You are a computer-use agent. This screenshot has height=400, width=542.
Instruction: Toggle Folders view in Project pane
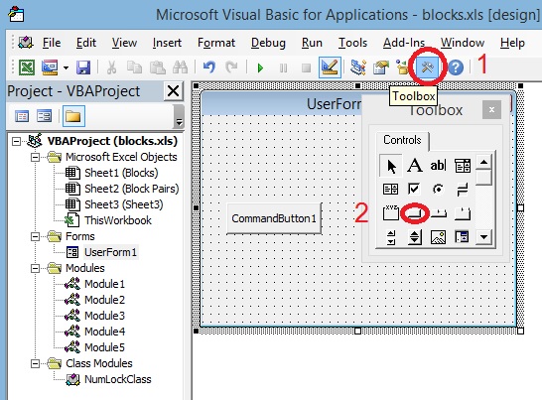click(73, 116)
